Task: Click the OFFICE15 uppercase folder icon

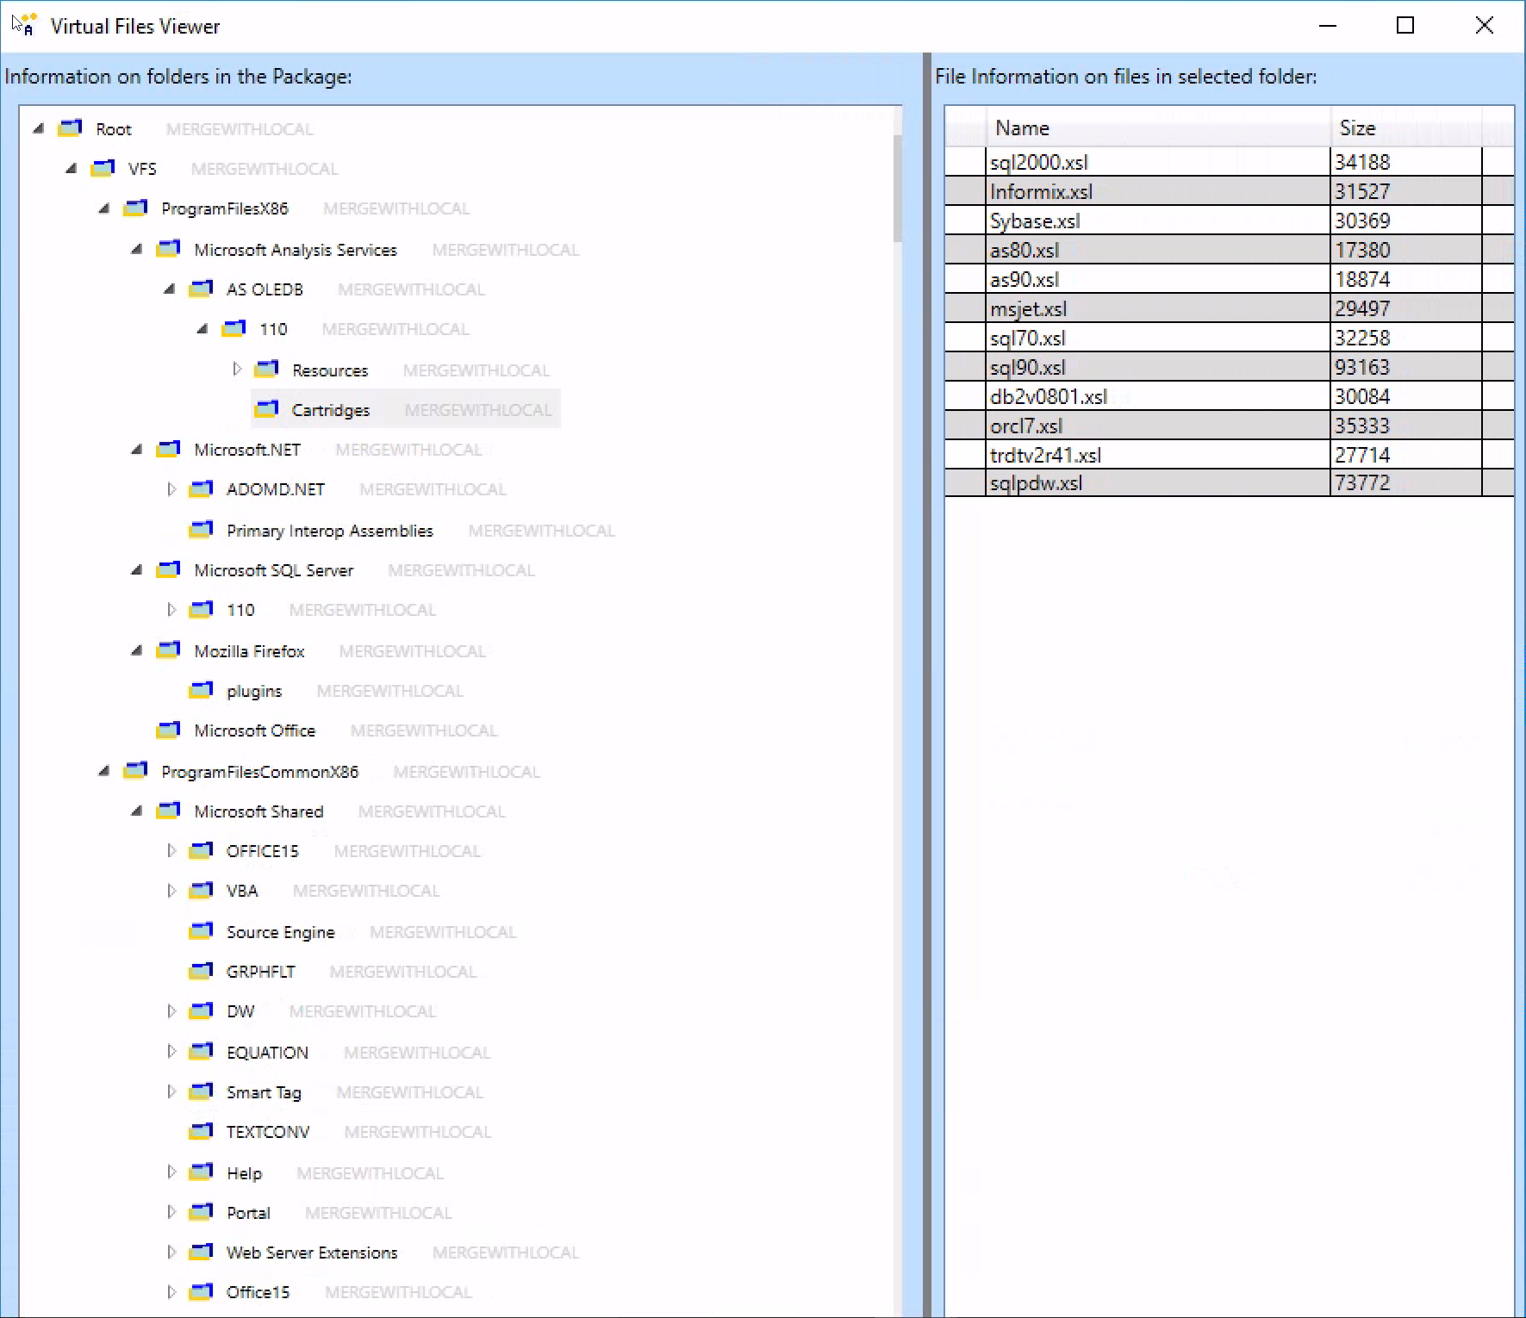Action: point(201,850)
